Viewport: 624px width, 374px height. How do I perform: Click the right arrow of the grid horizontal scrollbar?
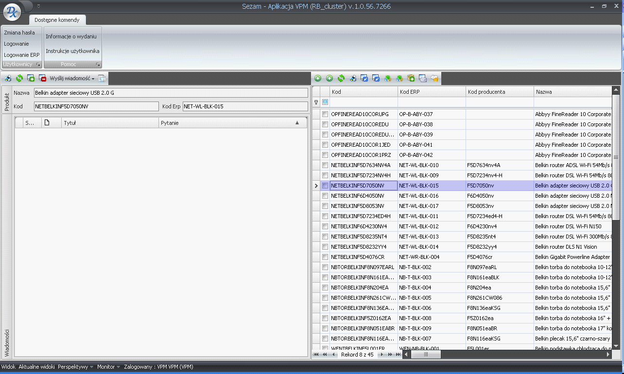[x=608, y=355]
